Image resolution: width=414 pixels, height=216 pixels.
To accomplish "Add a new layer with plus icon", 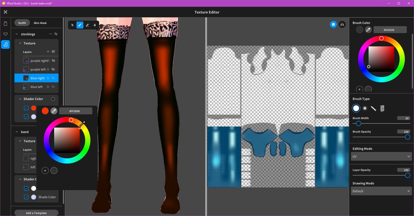I will 48,52.
